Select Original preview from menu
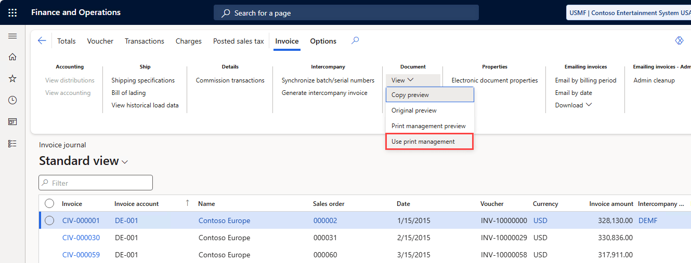 tap(414, 110)
